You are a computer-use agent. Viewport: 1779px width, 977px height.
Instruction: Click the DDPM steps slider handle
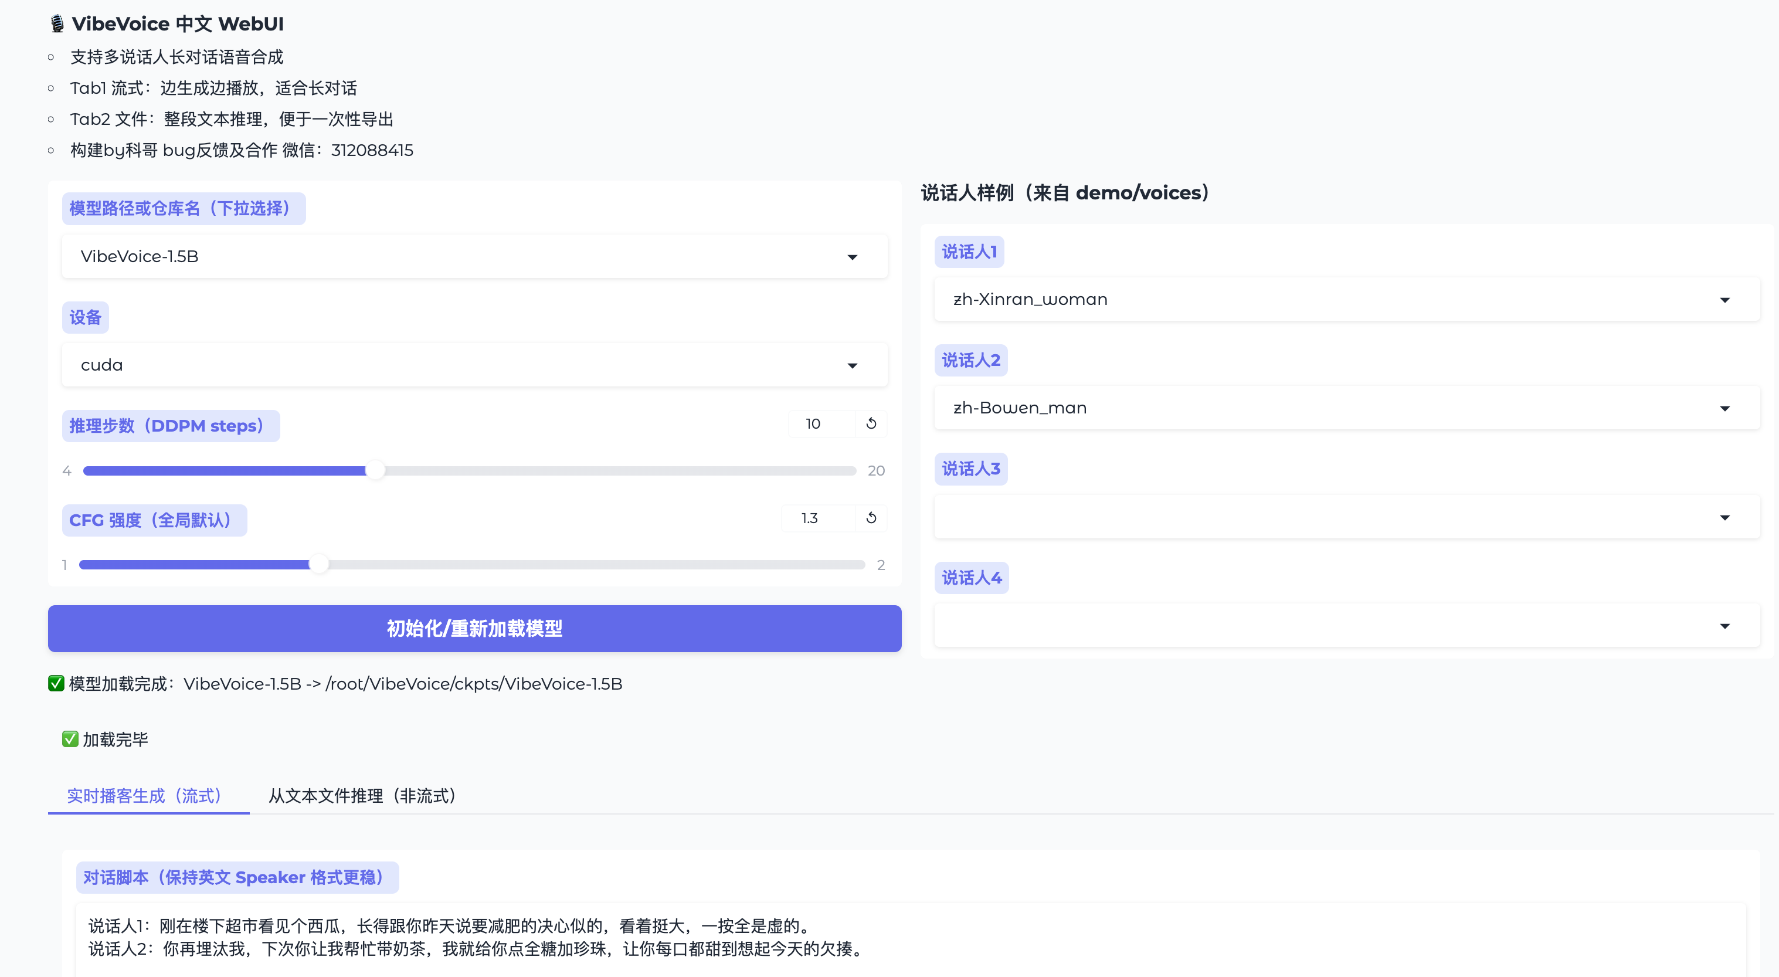coord(375,471)
